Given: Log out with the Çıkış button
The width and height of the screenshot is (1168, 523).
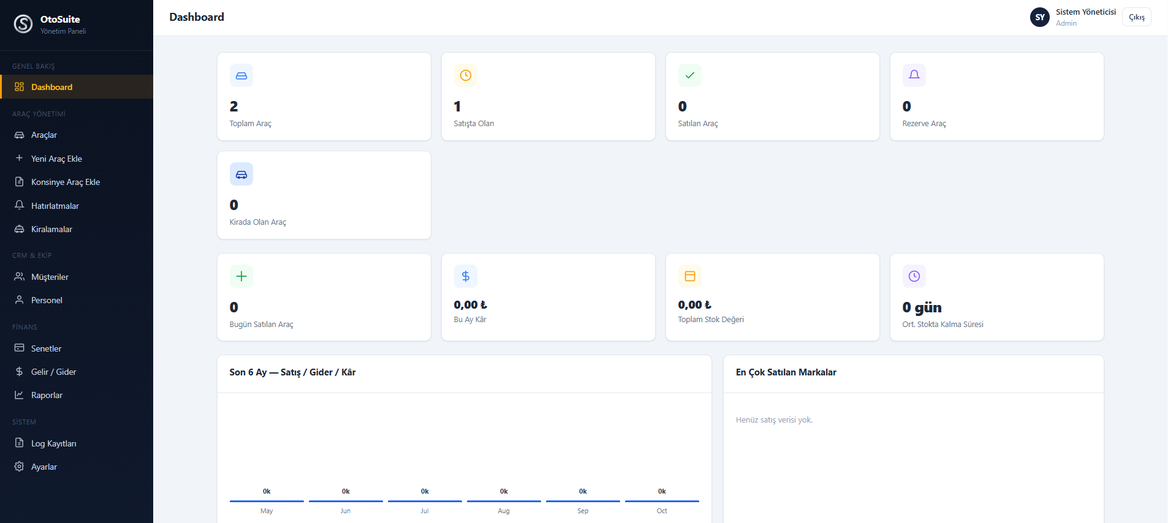Looking at the screenshot, I should click(x=1137, y=17).
